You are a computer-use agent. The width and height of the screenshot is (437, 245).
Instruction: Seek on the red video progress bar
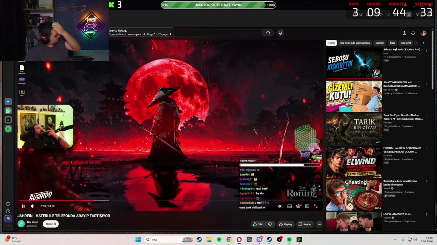171,201
